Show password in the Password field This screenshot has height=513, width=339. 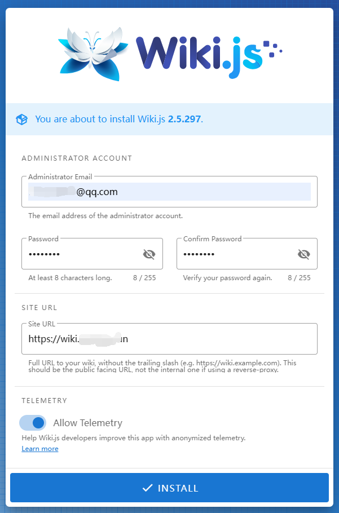(149, 254)
